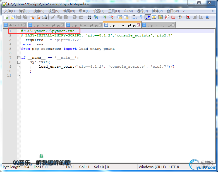Open the 插件(P) menu
The height and width of the screenshot is (172, 218).
click(157, 11)
